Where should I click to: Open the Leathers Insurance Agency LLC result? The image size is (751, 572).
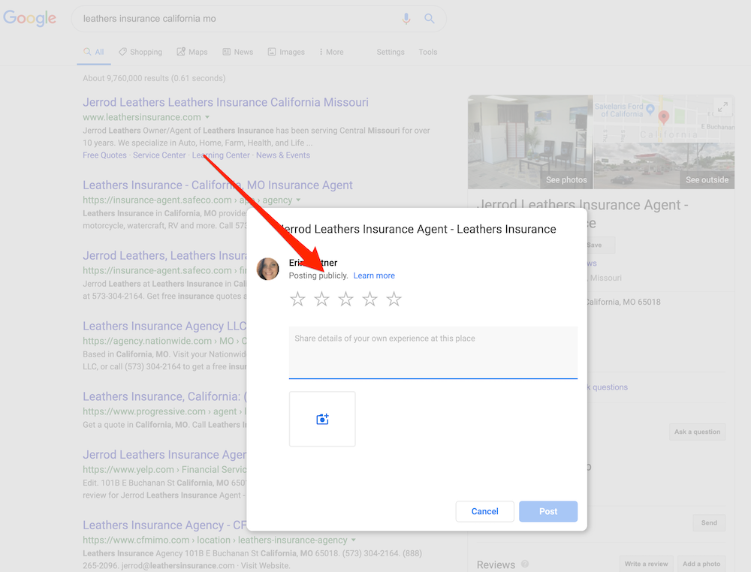click(164, 326)
